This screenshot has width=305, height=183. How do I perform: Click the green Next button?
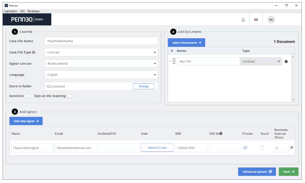point(289,172)
